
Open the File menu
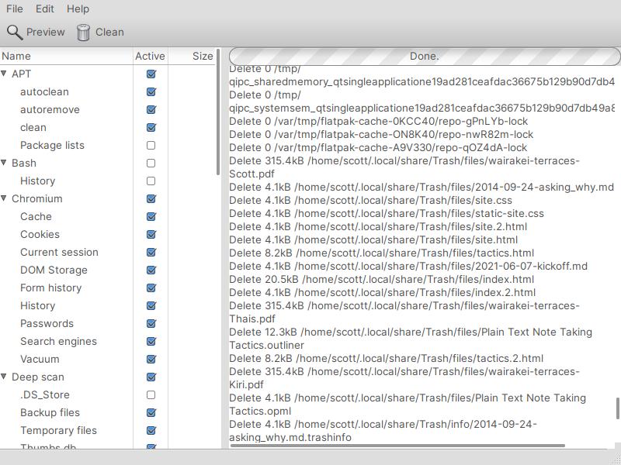[x=15, y=9]
